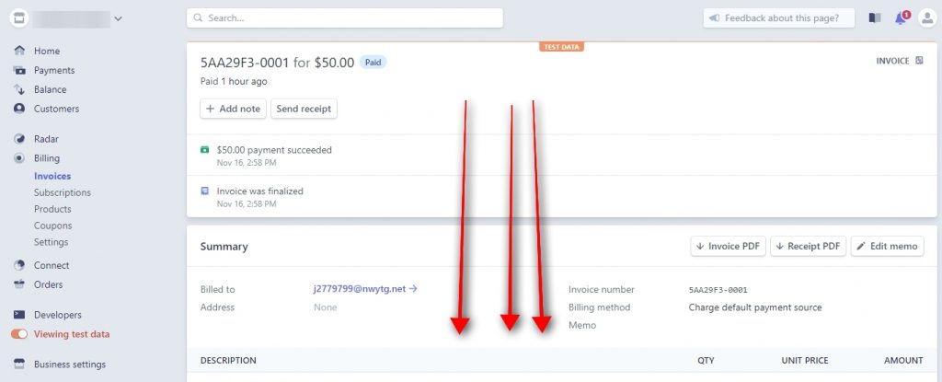Download the Receipt PDF
Screen dimensions: 942x382
point(807,247)
